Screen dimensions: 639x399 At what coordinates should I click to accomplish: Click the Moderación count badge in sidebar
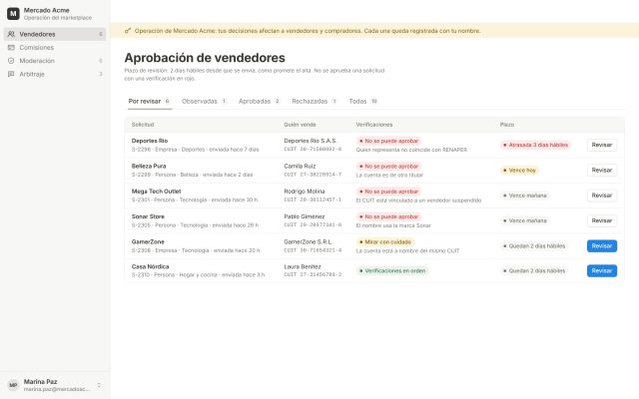(101, 61)
